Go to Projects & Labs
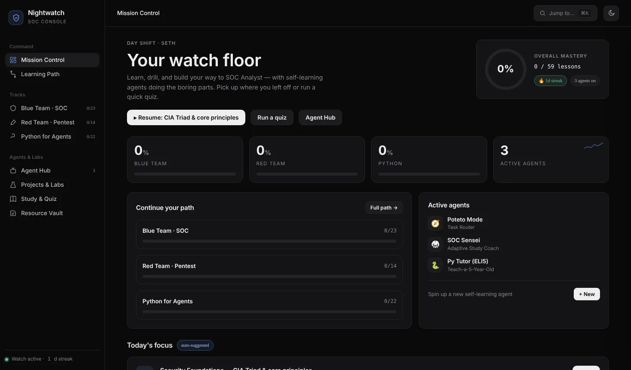Viewport: 631px width, 370px height. click(x=52, y=185)
